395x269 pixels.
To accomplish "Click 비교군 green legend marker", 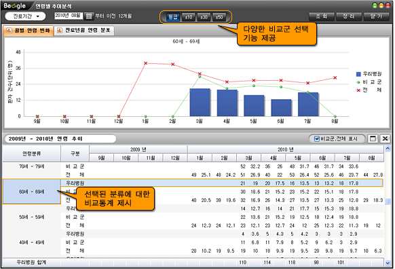I will click(358, 82).
